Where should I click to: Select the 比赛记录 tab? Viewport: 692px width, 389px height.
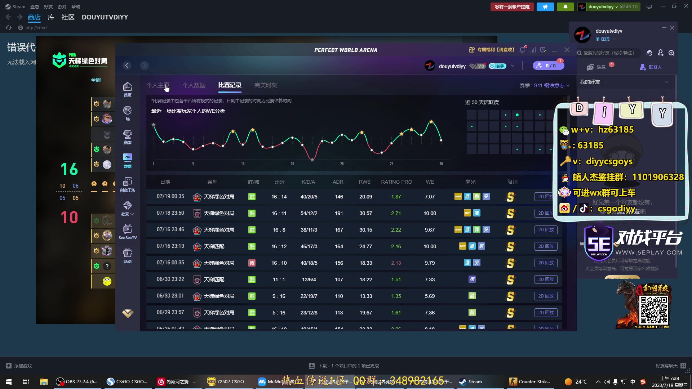coord(230,85)
